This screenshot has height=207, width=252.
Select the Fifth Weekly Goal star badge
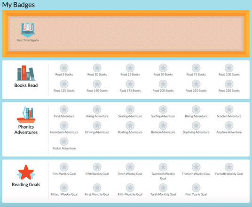[x=97, y=167]
